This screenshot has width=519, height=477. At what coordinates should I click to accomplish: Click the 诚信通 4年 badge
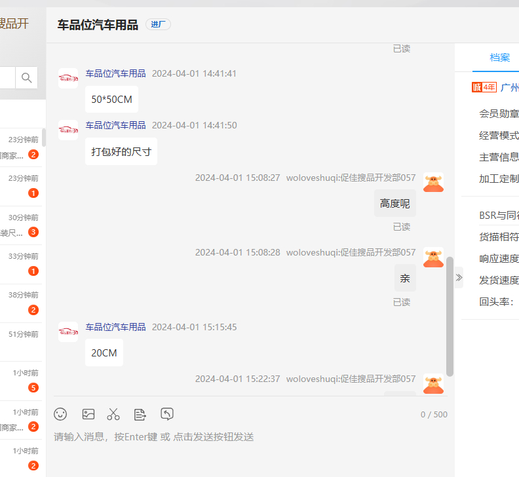[x=484, y=88]
